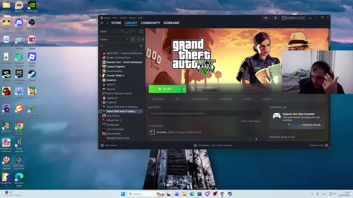Show next activity item arrow

256,139
